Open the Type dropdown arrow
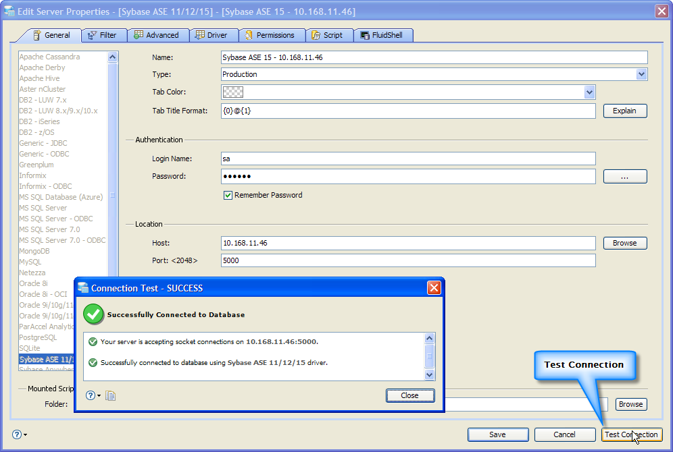673x452 pixels. click(641, 74)
